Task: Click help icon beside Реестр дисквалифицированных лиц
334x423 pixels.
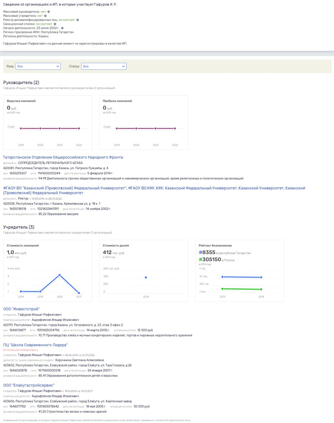Action: pyautogui.click(x=78, y=20)
